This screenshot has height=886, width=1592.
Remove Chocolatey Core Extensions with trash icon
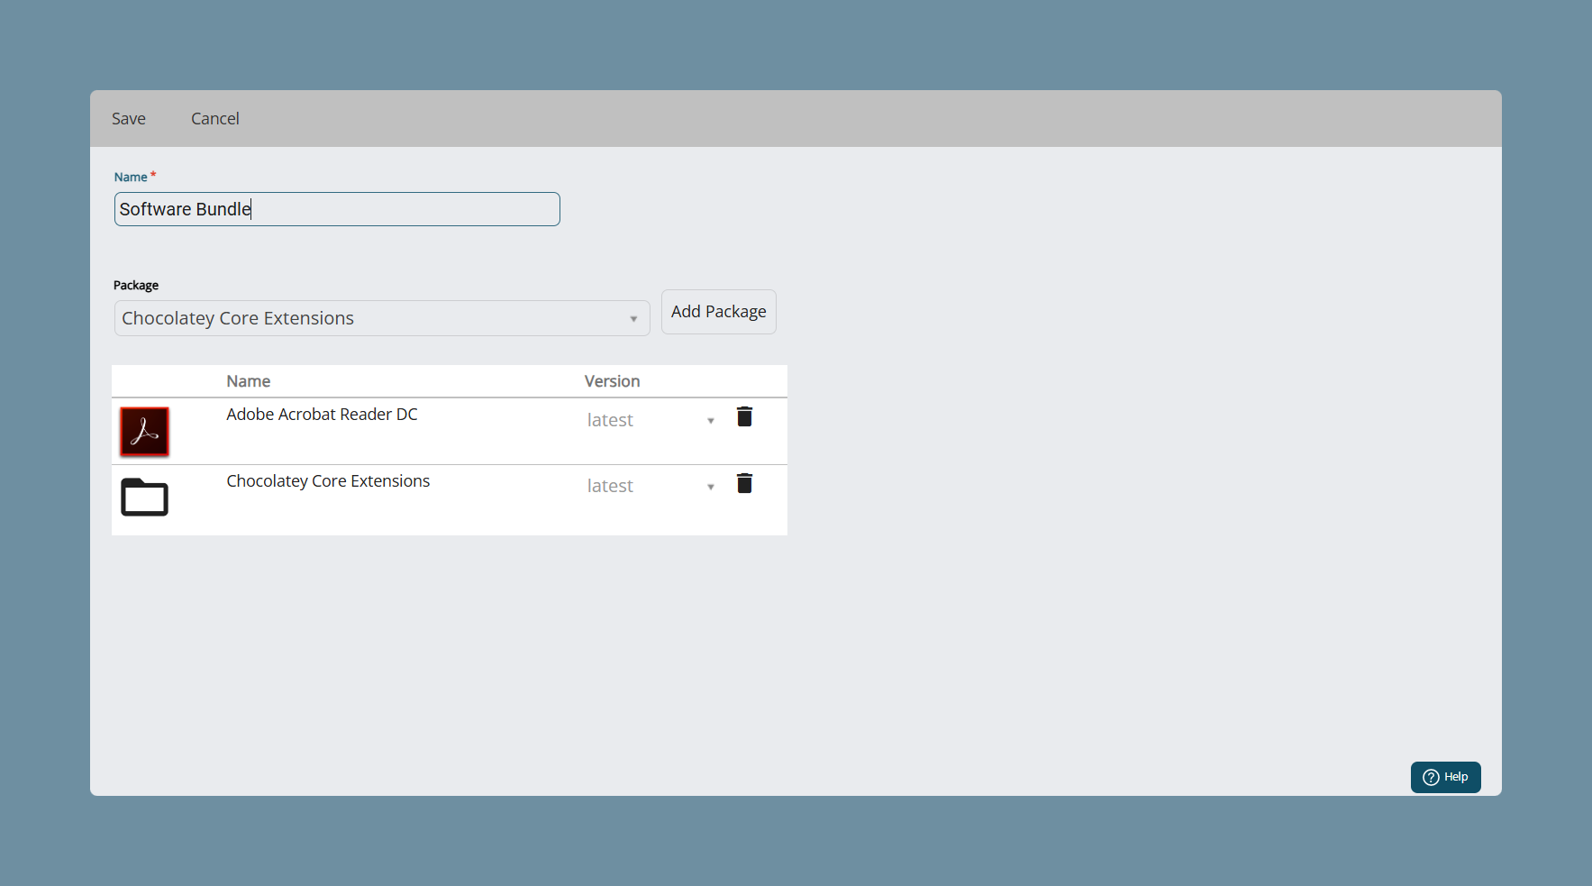(x=744, y=483)
